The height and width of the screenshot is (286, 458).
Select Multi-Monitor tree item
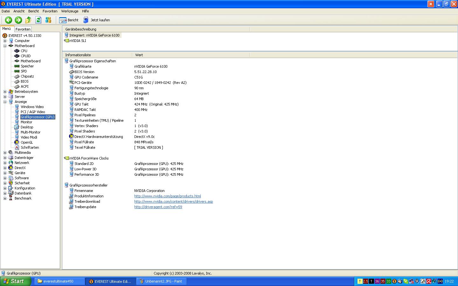point(31,132)
